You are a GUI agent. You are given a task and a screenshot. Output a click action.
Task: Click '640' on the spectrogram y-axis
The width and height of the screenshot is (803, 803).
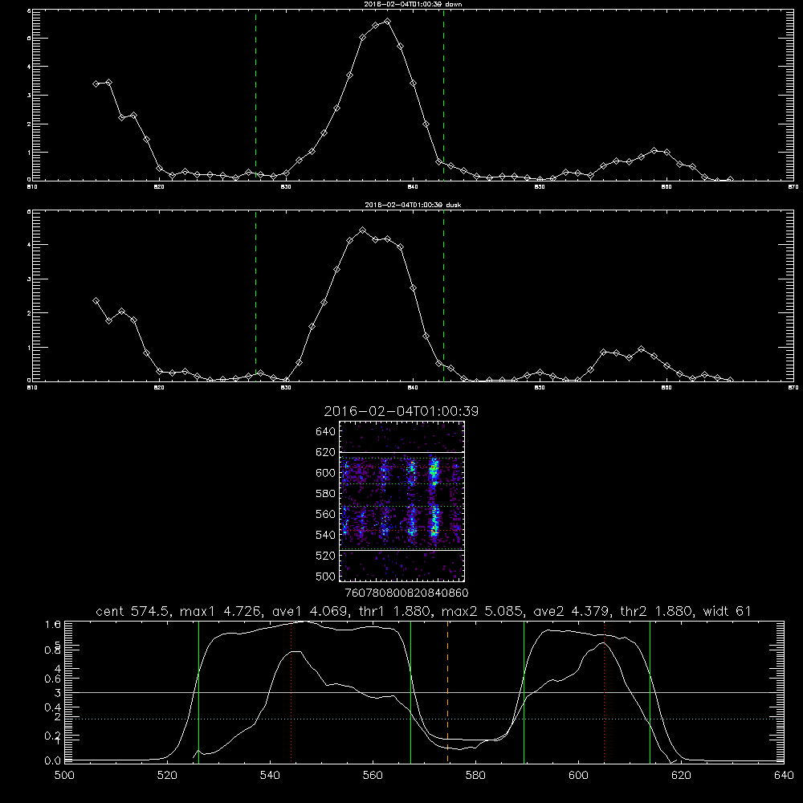tap(325, 432)
